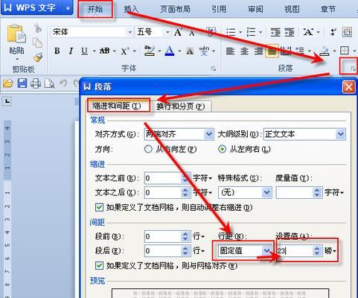The height and width of the screenshot is (298, 358).
Task: Click the line spacing icon
Action: pos(300,51)
